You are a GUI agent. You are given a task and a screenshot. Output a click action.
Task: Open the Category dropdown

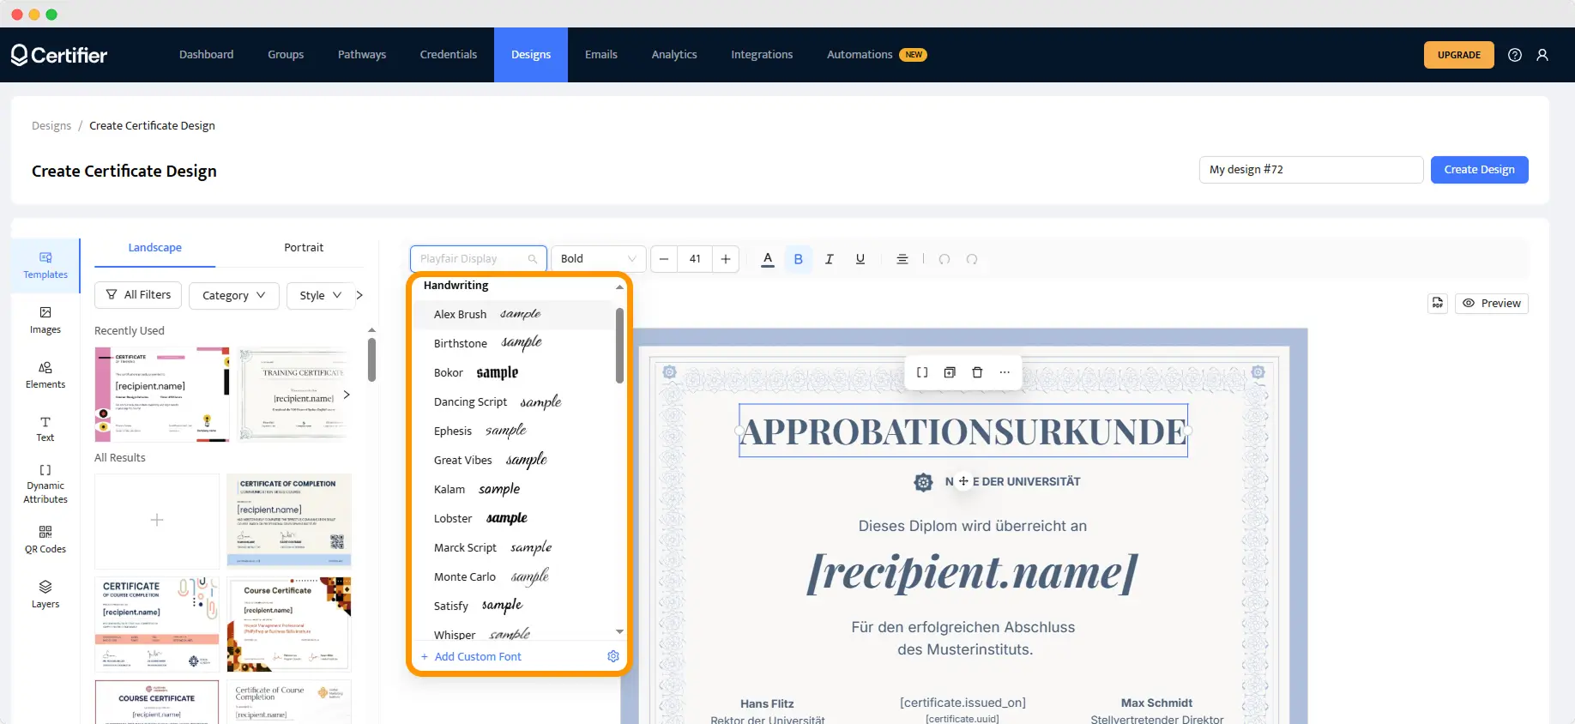(233, 295)
